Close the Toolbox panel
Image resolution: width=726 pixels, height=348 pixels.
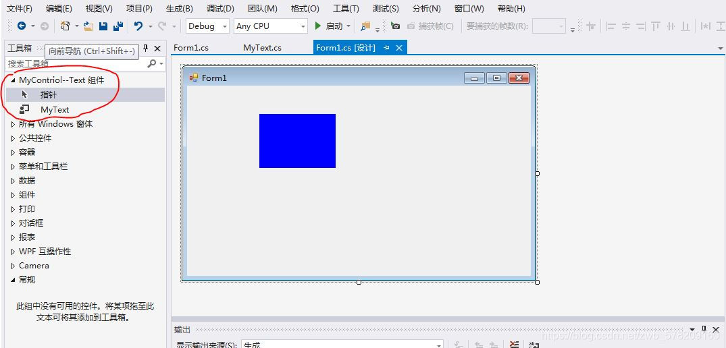[157, 48]
